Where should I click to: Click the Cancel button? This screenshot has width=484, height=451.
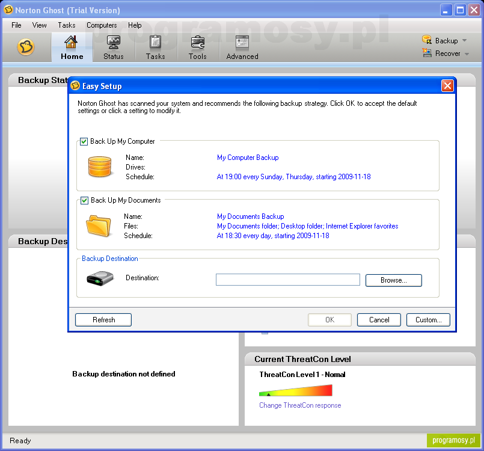tap(379, 320)
